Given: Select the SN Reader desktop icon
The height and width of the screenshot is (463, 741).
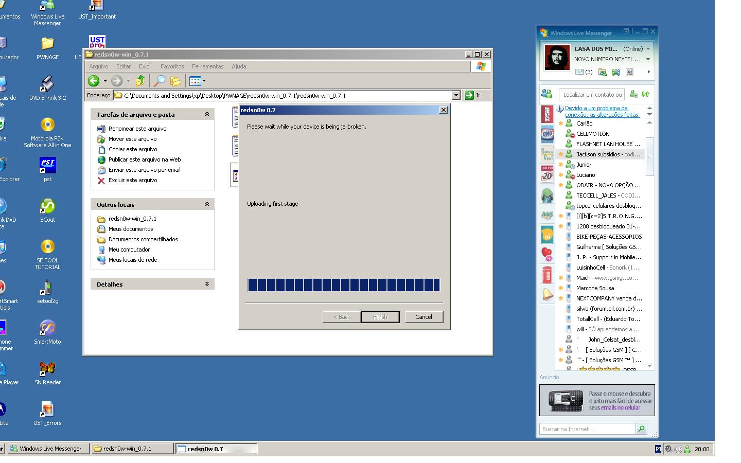Looking at the screenshot, I should click(47, 372).
